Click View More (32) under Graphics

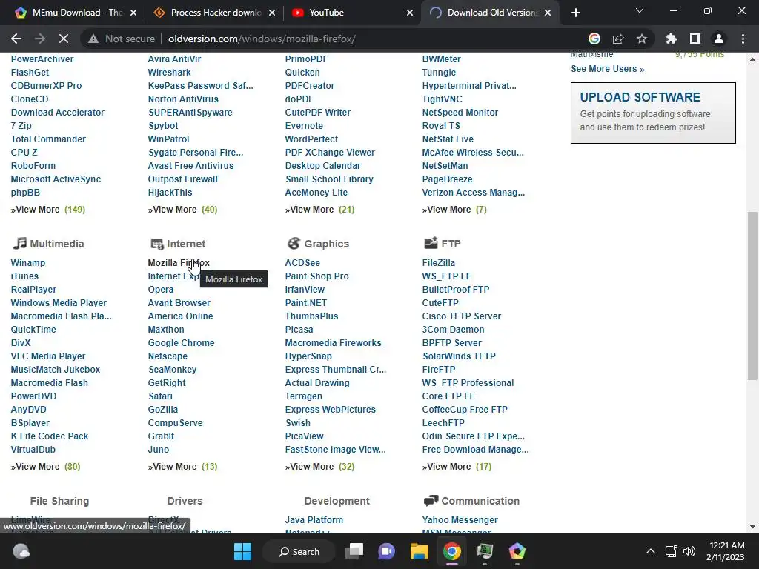(320, 467)
